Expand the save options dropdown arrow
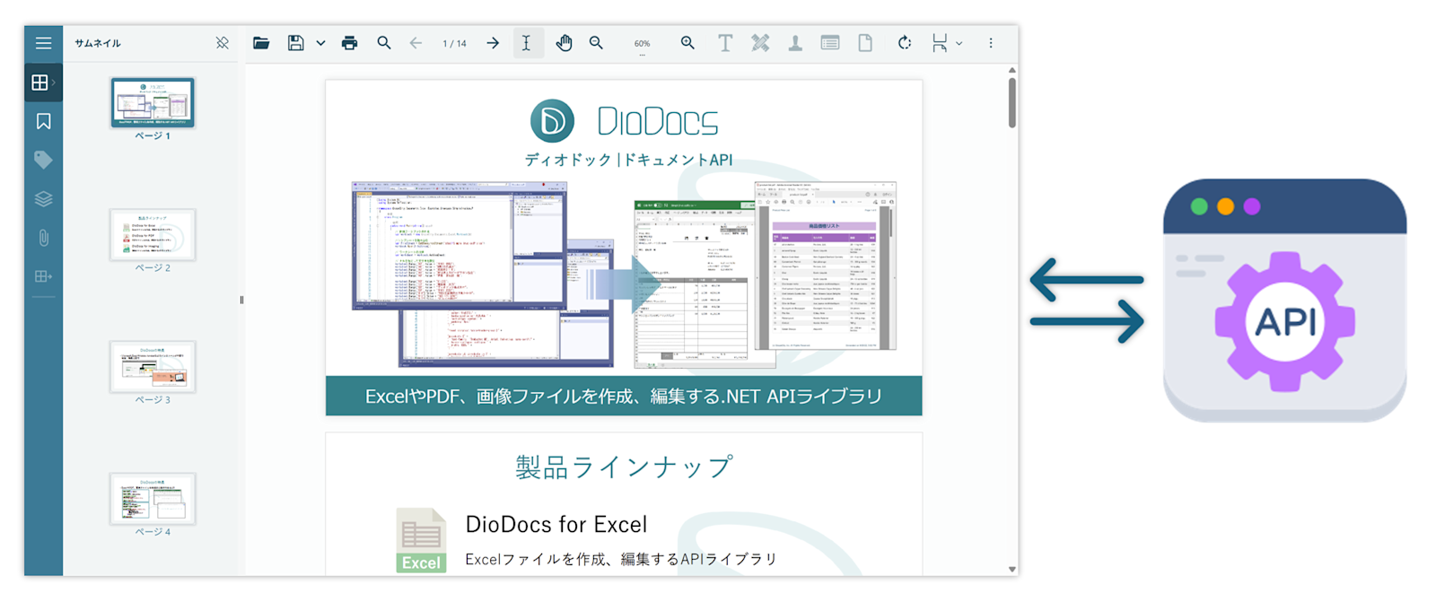1436x602 pixels. pyautogui.click(x=320, y=43)
